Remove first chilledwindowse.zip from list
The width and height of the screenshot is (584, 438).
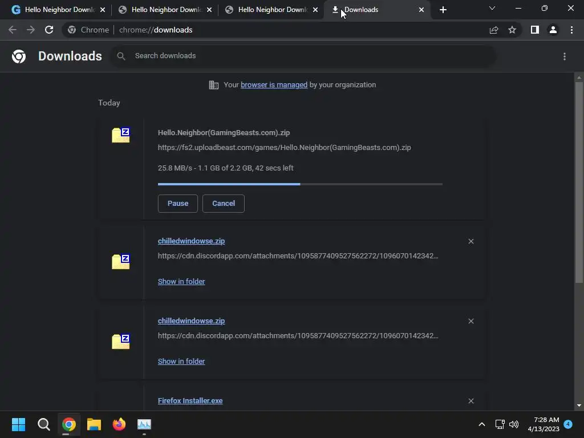[471, 241]
